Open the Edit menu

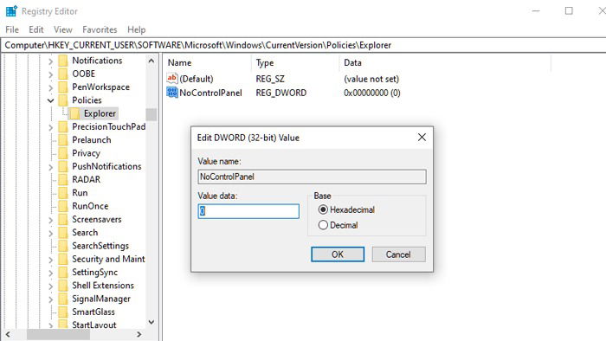(x=36, y=29)
